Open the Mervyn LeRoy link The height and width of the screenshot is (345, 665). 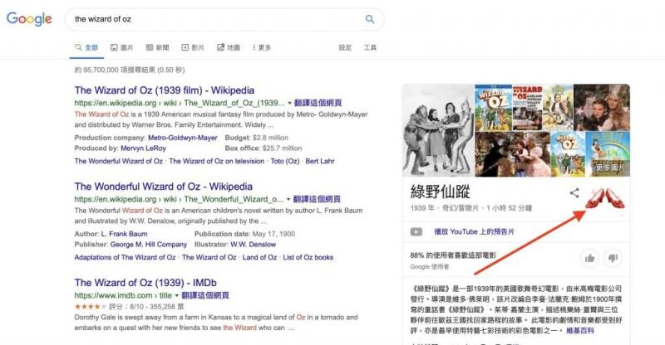pyautogui.click(x=143, y=148)
